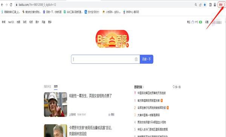
Task: Open the 新闻中心-腾讯网 bookmark
Action: [x=131, y=12]
